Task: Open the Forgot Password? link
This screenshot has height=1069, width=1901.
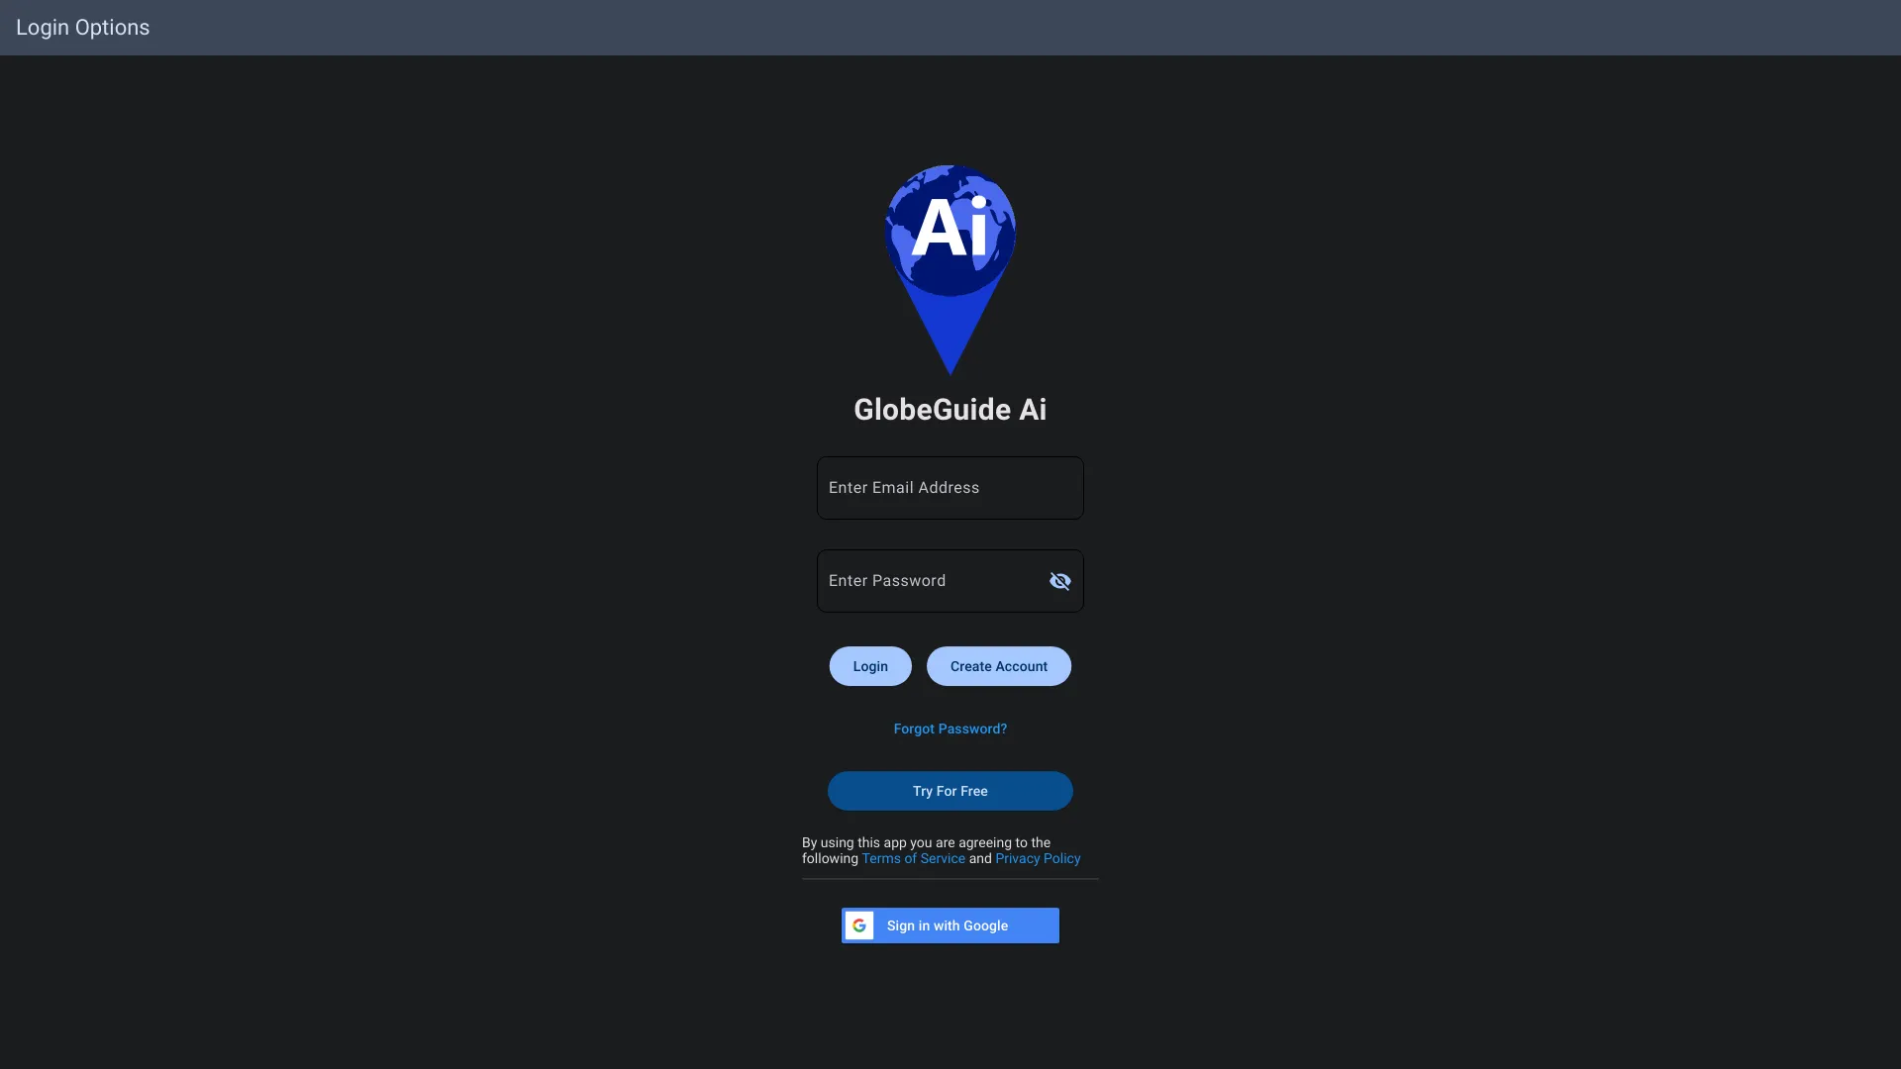Action: (950, 729)
